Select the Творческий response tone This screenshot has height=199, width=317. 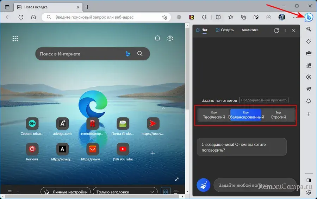[214, 115]
